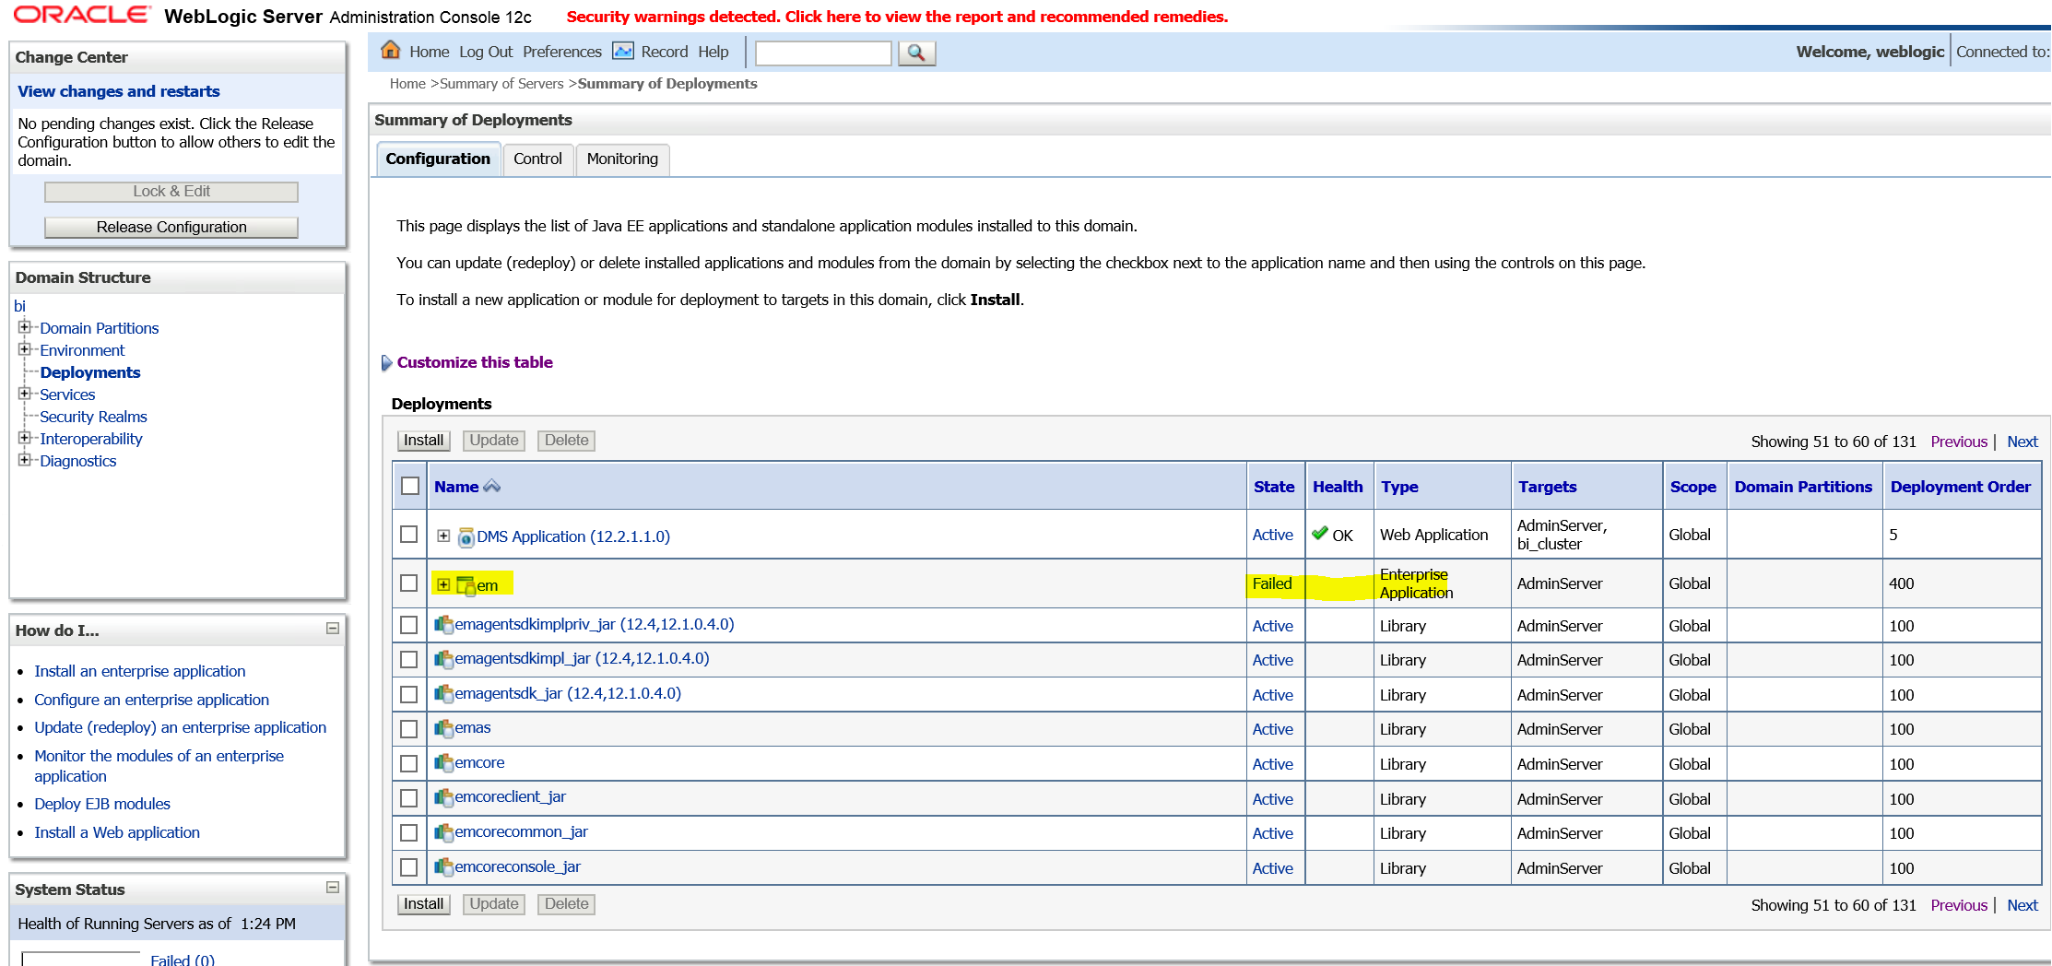
Task: Open Help in toolbar
Action: 713,52
